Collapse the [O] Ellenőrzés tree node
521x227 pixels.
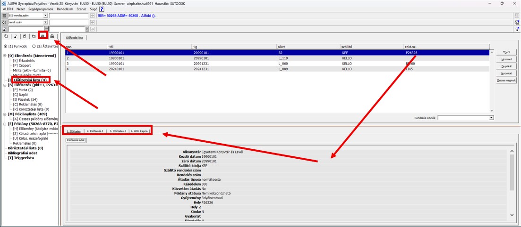[x=5, y=56]
